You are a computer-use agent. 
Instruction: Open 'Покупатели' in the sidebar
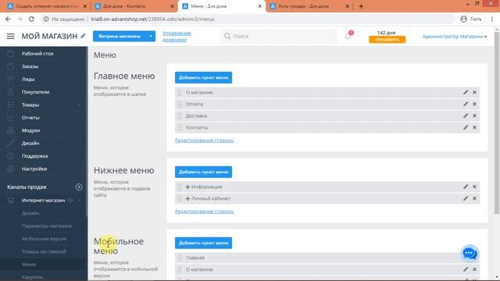[35, 92]
